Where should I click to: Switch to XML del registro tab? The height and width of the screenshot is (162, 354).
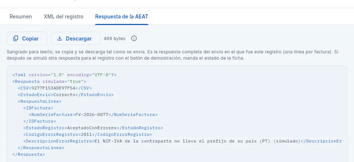click(63, 17)
